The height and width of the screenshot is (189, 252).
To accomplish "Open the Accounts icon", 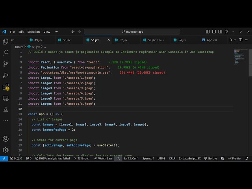I will pos(6,139).
